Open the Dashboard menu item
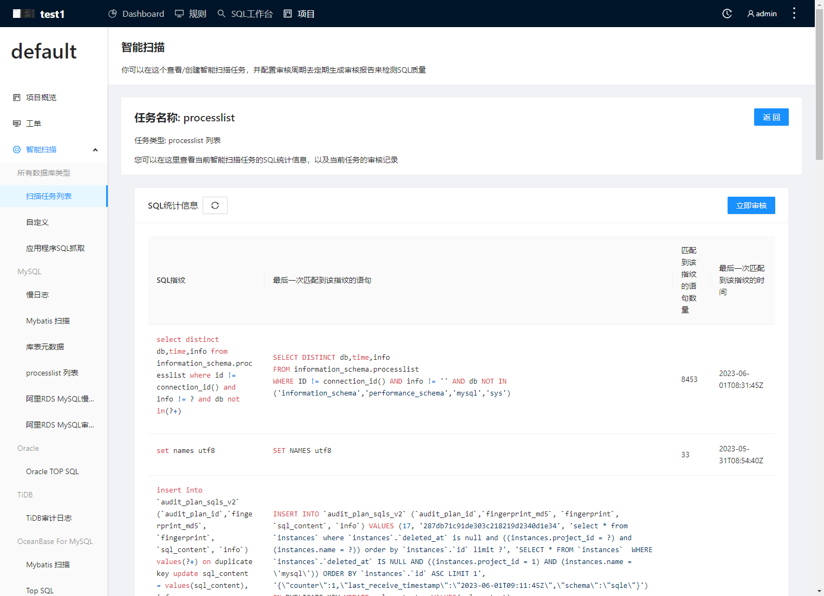The width and height of the screenshot is (824, 596). pyautogui.click(x=137, y=14)
